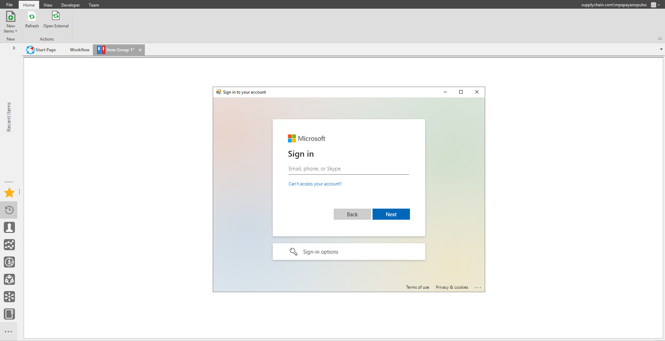This screenshot has height=341, width=665.
Task: Minimize the Sign in dialog
Action: [445, 92]
